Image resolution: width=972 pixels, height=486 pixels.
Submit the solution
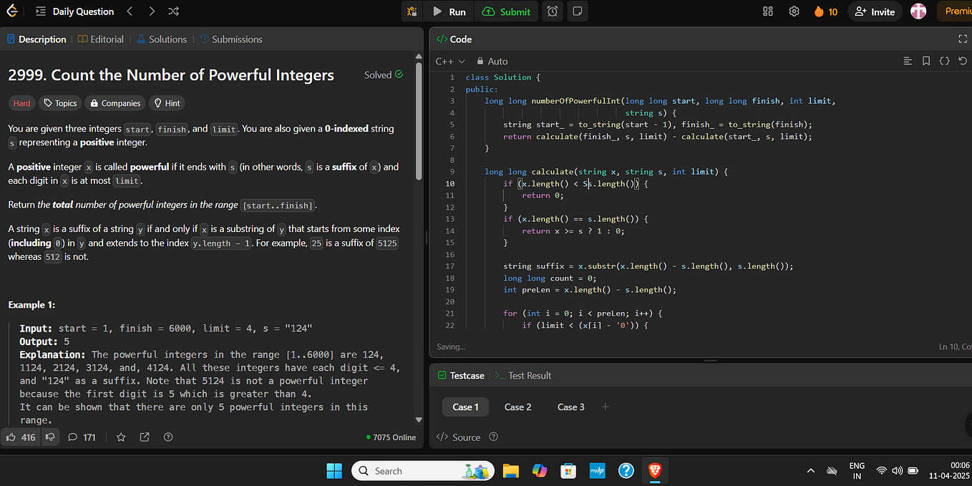pyautogui.click(x=507, y=11)
